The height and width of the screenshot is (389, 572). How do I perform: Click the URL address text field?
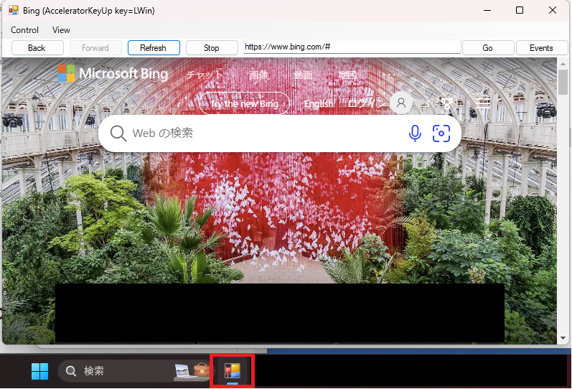pyautogui.click(x=352, y=47)
